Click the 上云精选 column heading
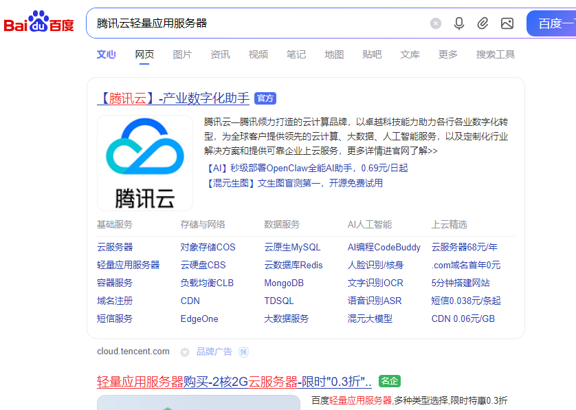 tap(450, 224)
